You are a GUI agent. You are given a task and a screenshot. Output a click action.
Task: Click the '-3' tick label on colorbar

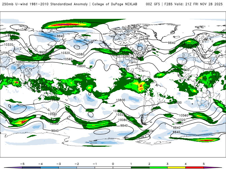click(58, 164)
